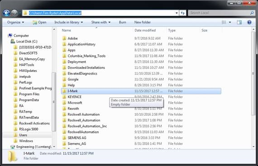
Task: Change view with the views icon
Action: 224,22
